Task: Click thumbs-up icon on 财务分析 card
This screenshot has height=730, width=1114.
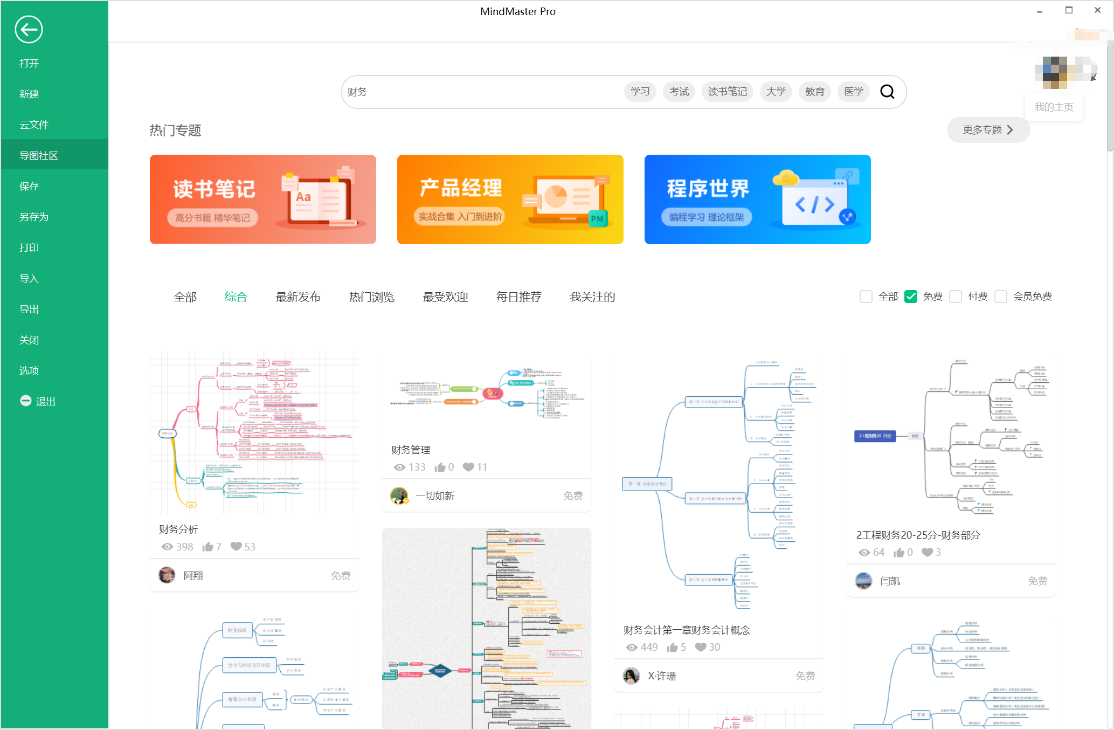Action: pos(207,547)
